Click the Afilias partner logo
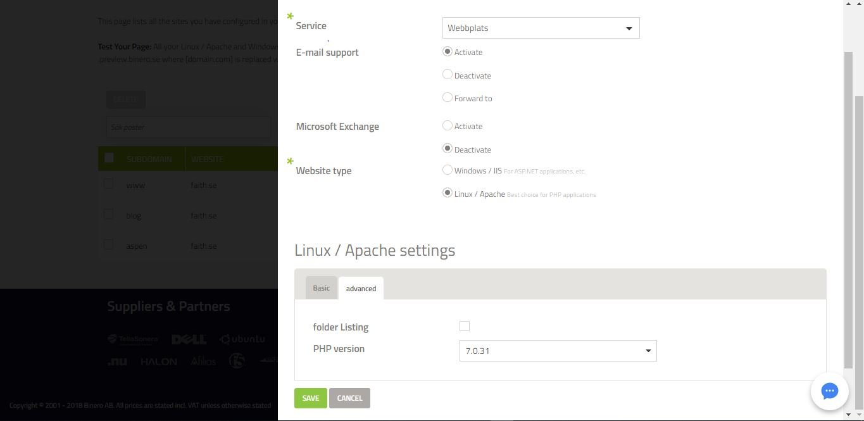The height and width of the screenshot is (421, 864). coord(203,361)
